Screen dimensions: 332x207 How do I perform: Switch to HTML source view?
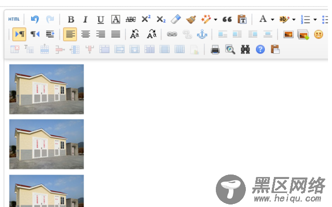click(14, 19)
